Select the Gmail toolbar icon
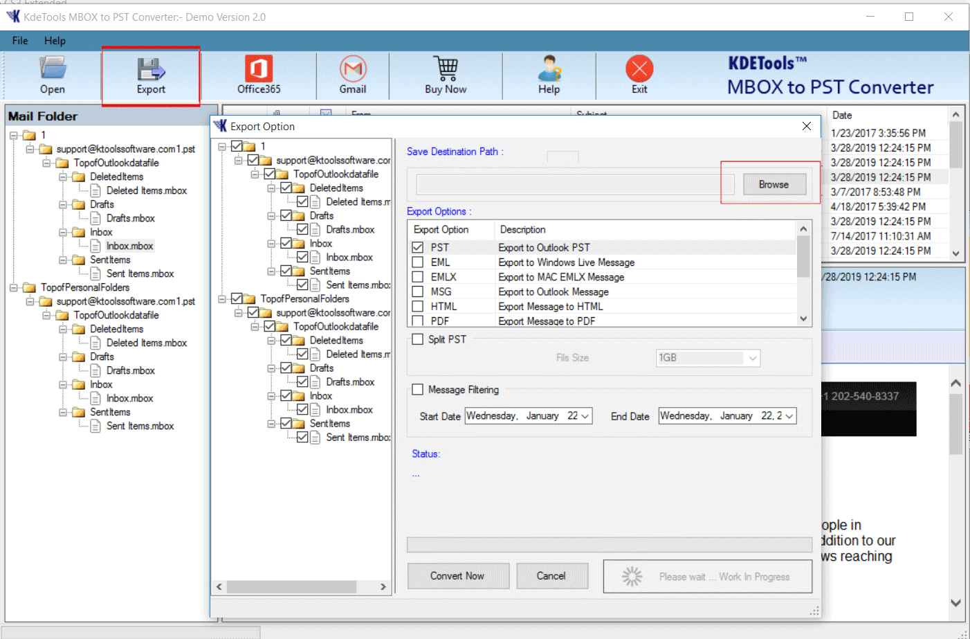This screenshot has height=639, width=970. pyautogui.click(x=353, y=69)
